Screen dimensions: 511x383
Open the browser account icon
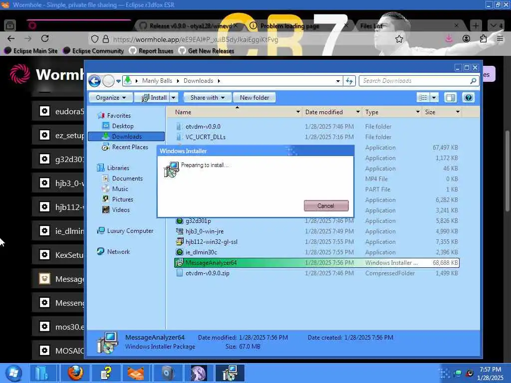[466, 39]
